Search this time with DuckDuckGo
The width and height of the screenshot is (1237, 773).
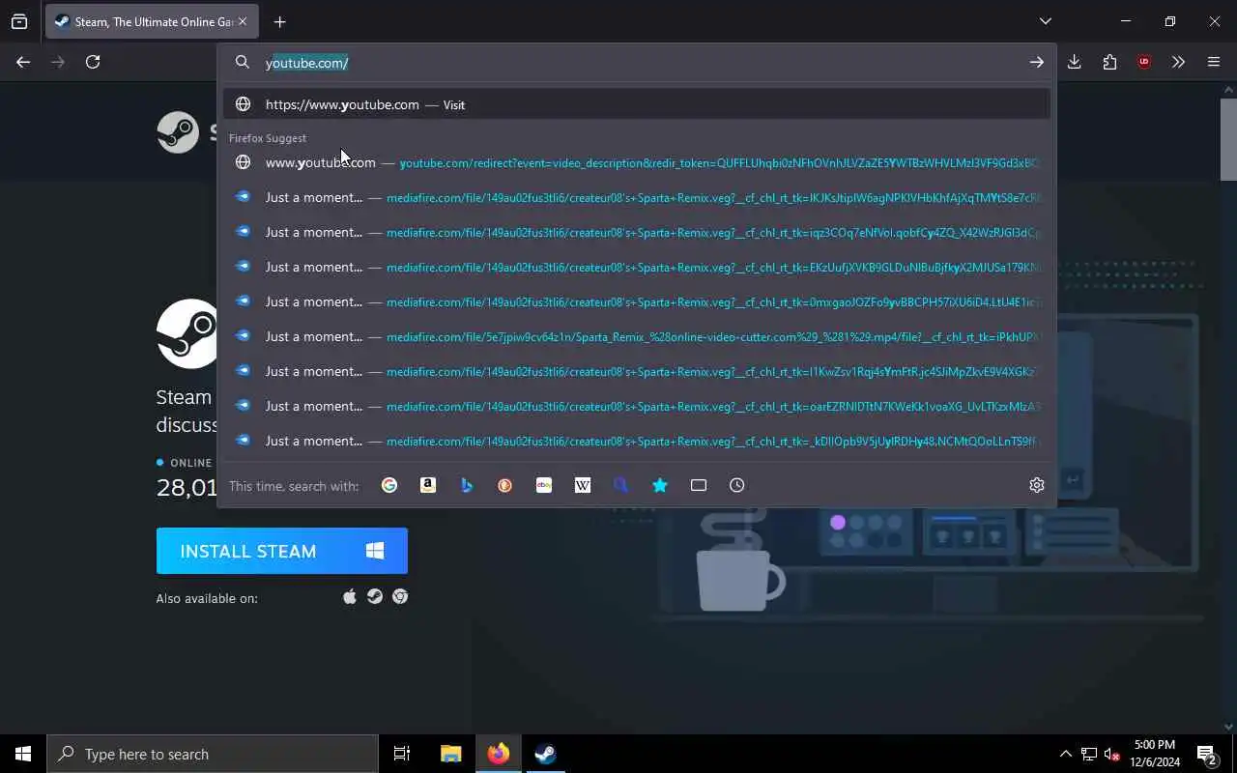(x=505, y=485)
